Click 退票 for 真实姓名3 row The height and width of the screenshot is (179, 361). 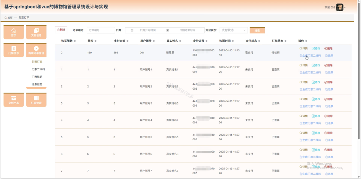click(x=329, y=106)
